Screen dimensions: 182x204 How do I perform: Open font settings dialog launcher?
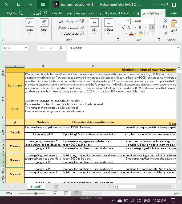click(x=118, y=39)
